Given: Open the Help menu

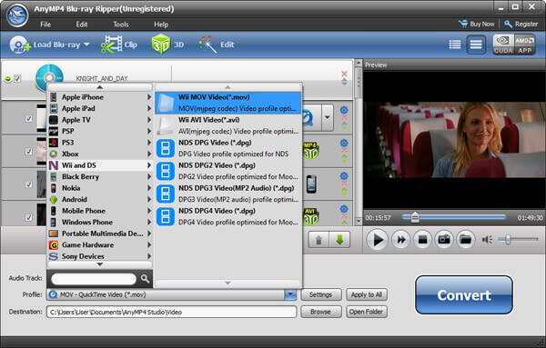Looking at the screenshot, I should tap(161, 25).
